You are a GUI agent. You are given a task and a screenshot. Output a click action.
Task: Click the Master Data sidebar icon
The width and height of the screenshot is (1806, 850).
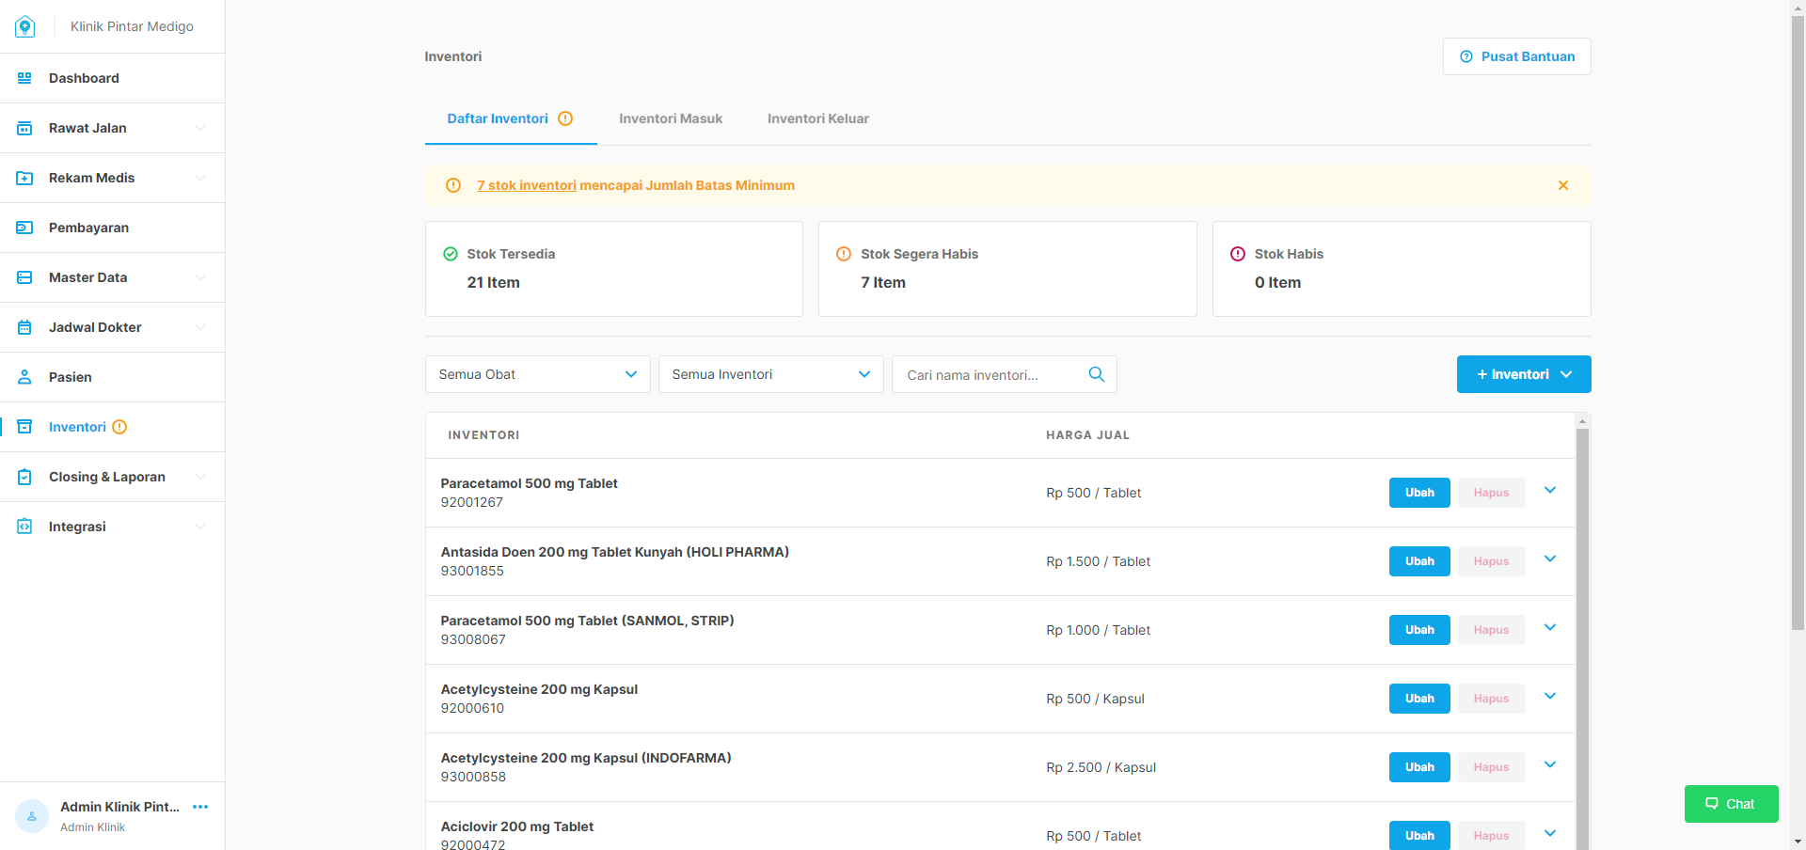point(24,277)
